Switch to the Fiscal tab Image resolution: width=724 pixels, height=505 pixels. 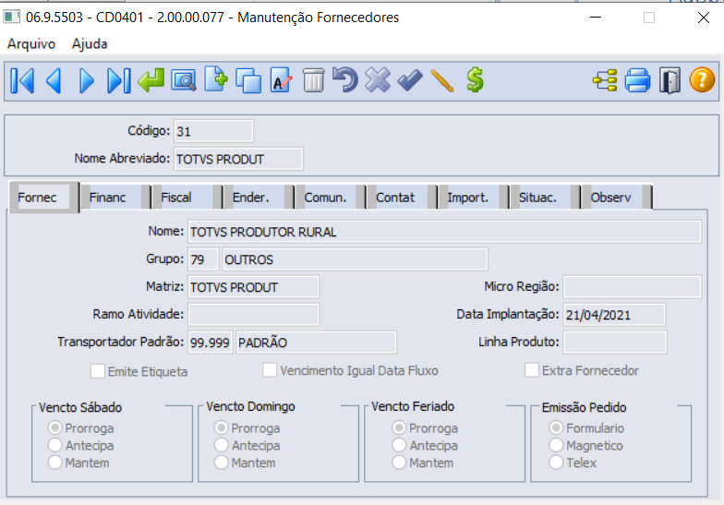point(187,198)
